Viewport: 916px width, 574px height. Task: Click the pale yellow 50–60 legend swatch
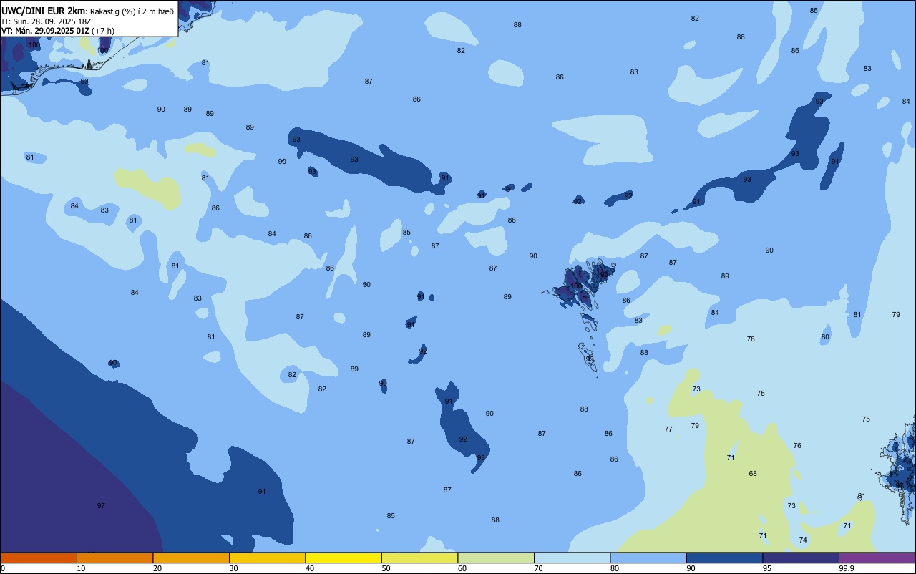[x=419, y=558]
